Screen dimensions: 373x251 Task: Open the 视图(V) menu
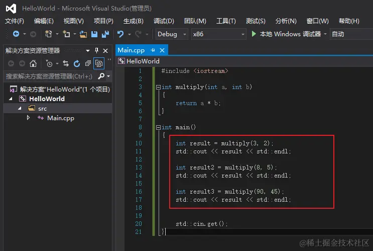pos(73,21)
